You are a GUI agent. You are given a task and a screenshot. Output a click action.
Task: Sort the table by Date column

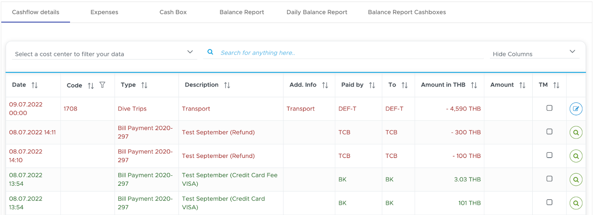click(x=35, y=85)
